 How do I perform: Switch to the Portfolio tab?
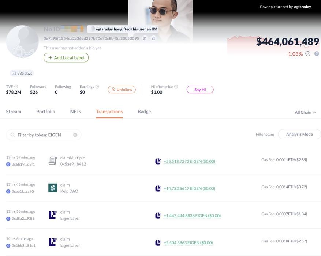coord(46,112)
